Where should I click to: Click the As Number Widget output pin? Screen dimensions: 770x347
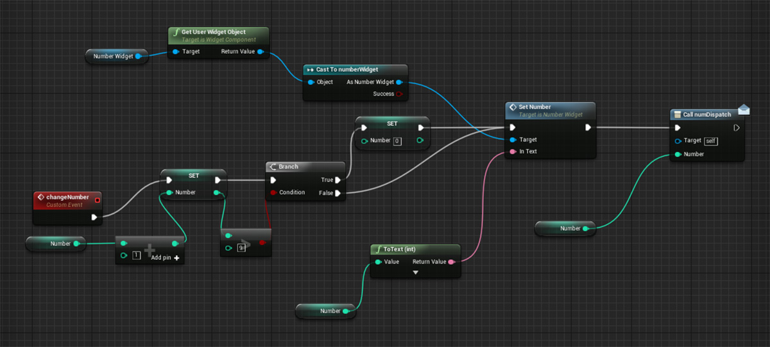(399, 82)
